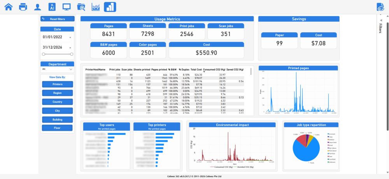Grab the right handle of date slider

pos(72,54)
